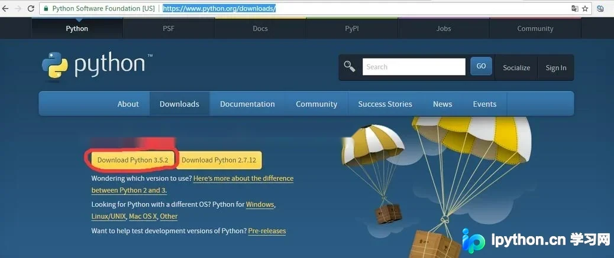Click the extension icon right of the address bar
Image resolution: width=614 pixels, height=258 pixels.
pyautogui.click(x=600, y=8)
